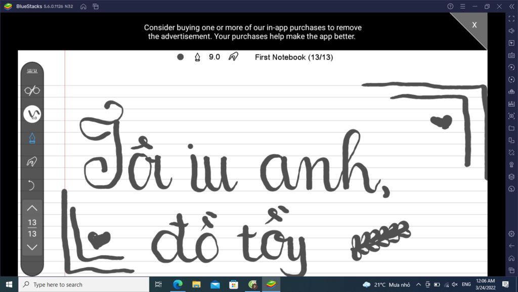Open BlueStacks media folder icon

tap(511, 128)
